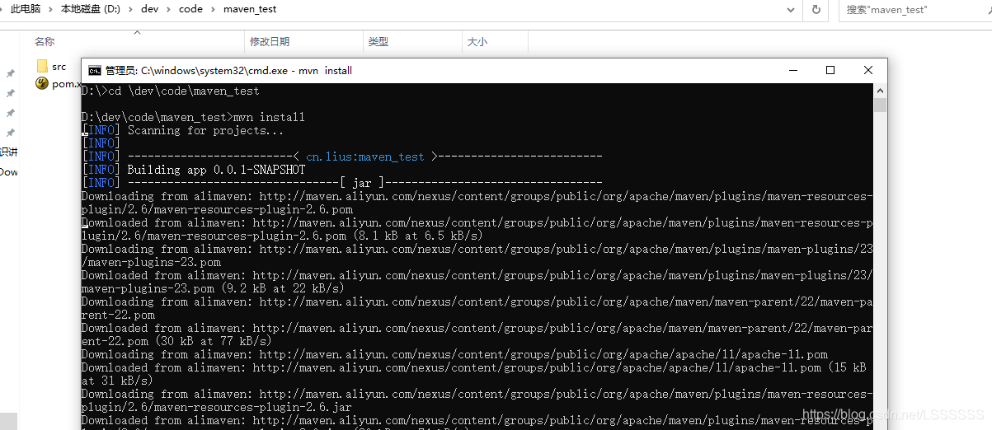Click the cmd vertical scrollbar thumb
The height and width of the screenshot is (430, 992).
[880, 105]
